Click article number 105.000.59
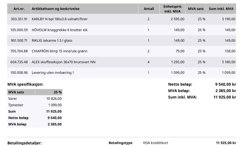 coord(19,30)
